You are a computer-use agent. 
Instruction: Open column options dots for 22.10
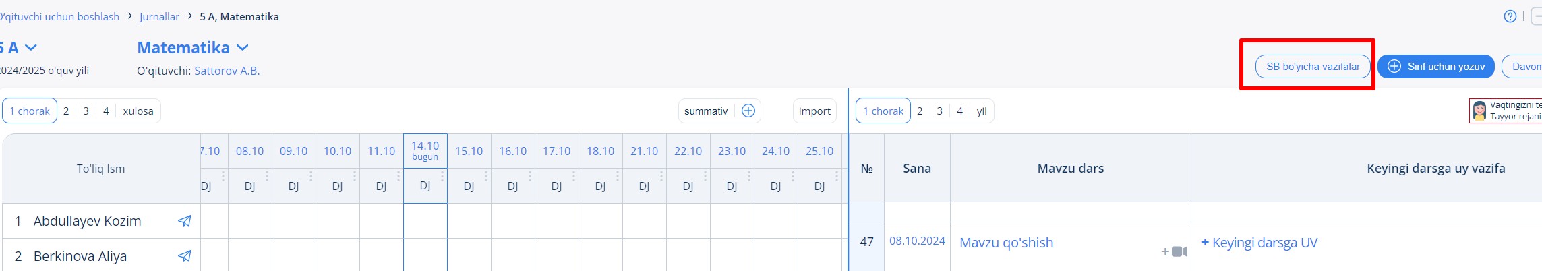click(705, 177)
